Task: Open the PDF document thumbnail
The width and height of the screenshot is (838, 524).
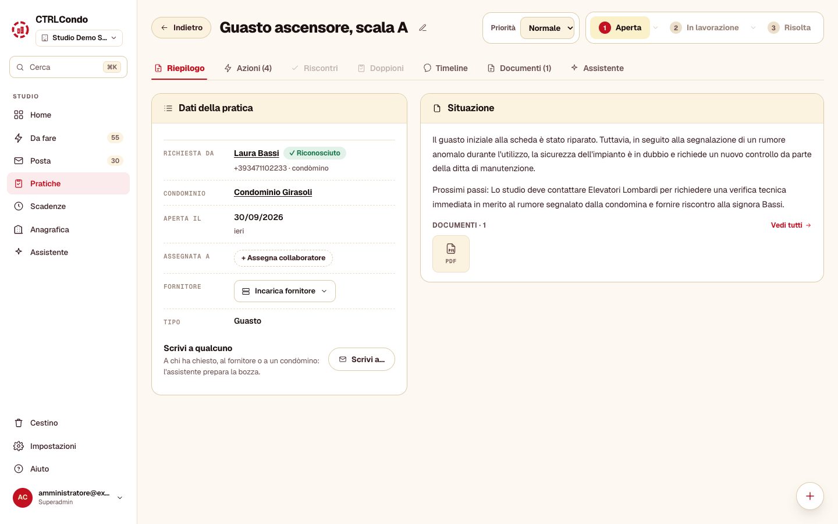Action: pos(451,254)
